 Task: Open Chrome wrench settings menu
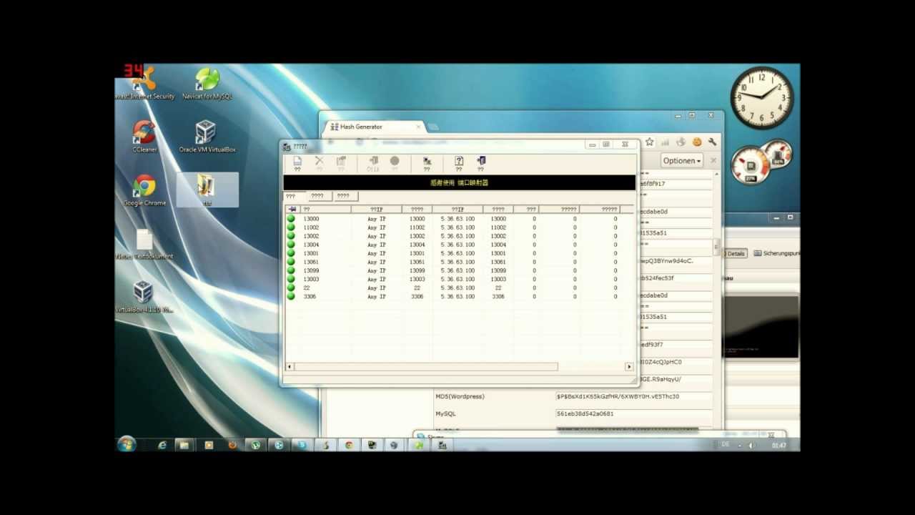click(x=712, y=142)
